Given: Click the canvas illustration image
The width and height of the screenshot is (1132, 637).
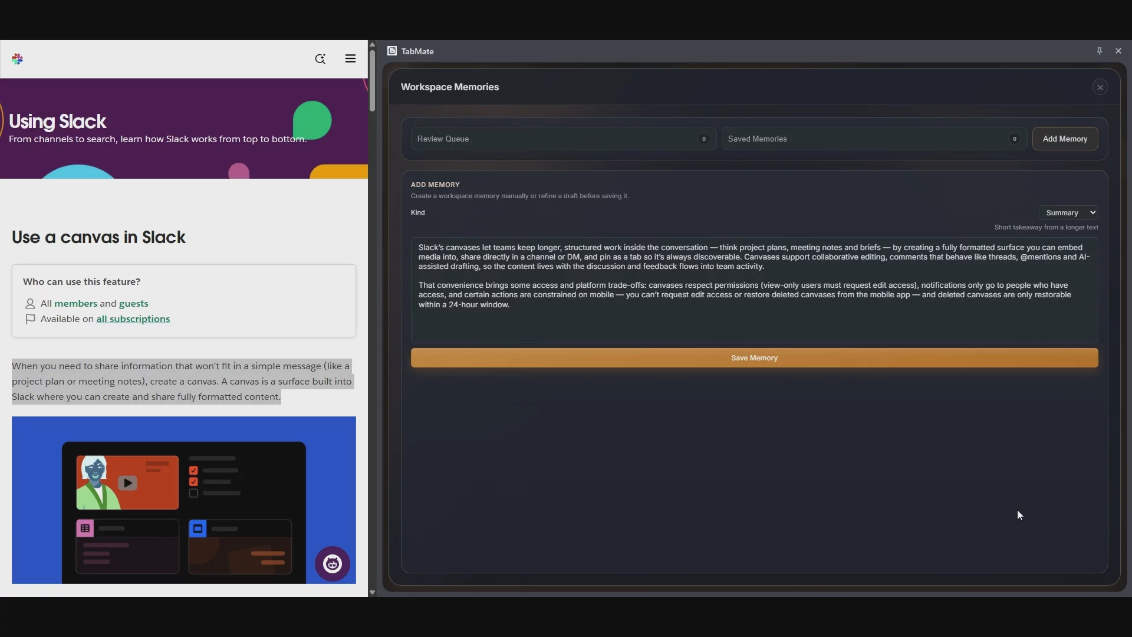Looking at the screenshot, I should pos(184,500).
